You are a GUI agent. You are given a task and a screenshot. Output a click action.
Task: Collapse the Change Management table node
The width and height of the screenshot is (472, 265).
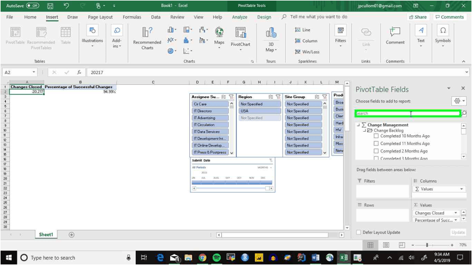[358, 125]
